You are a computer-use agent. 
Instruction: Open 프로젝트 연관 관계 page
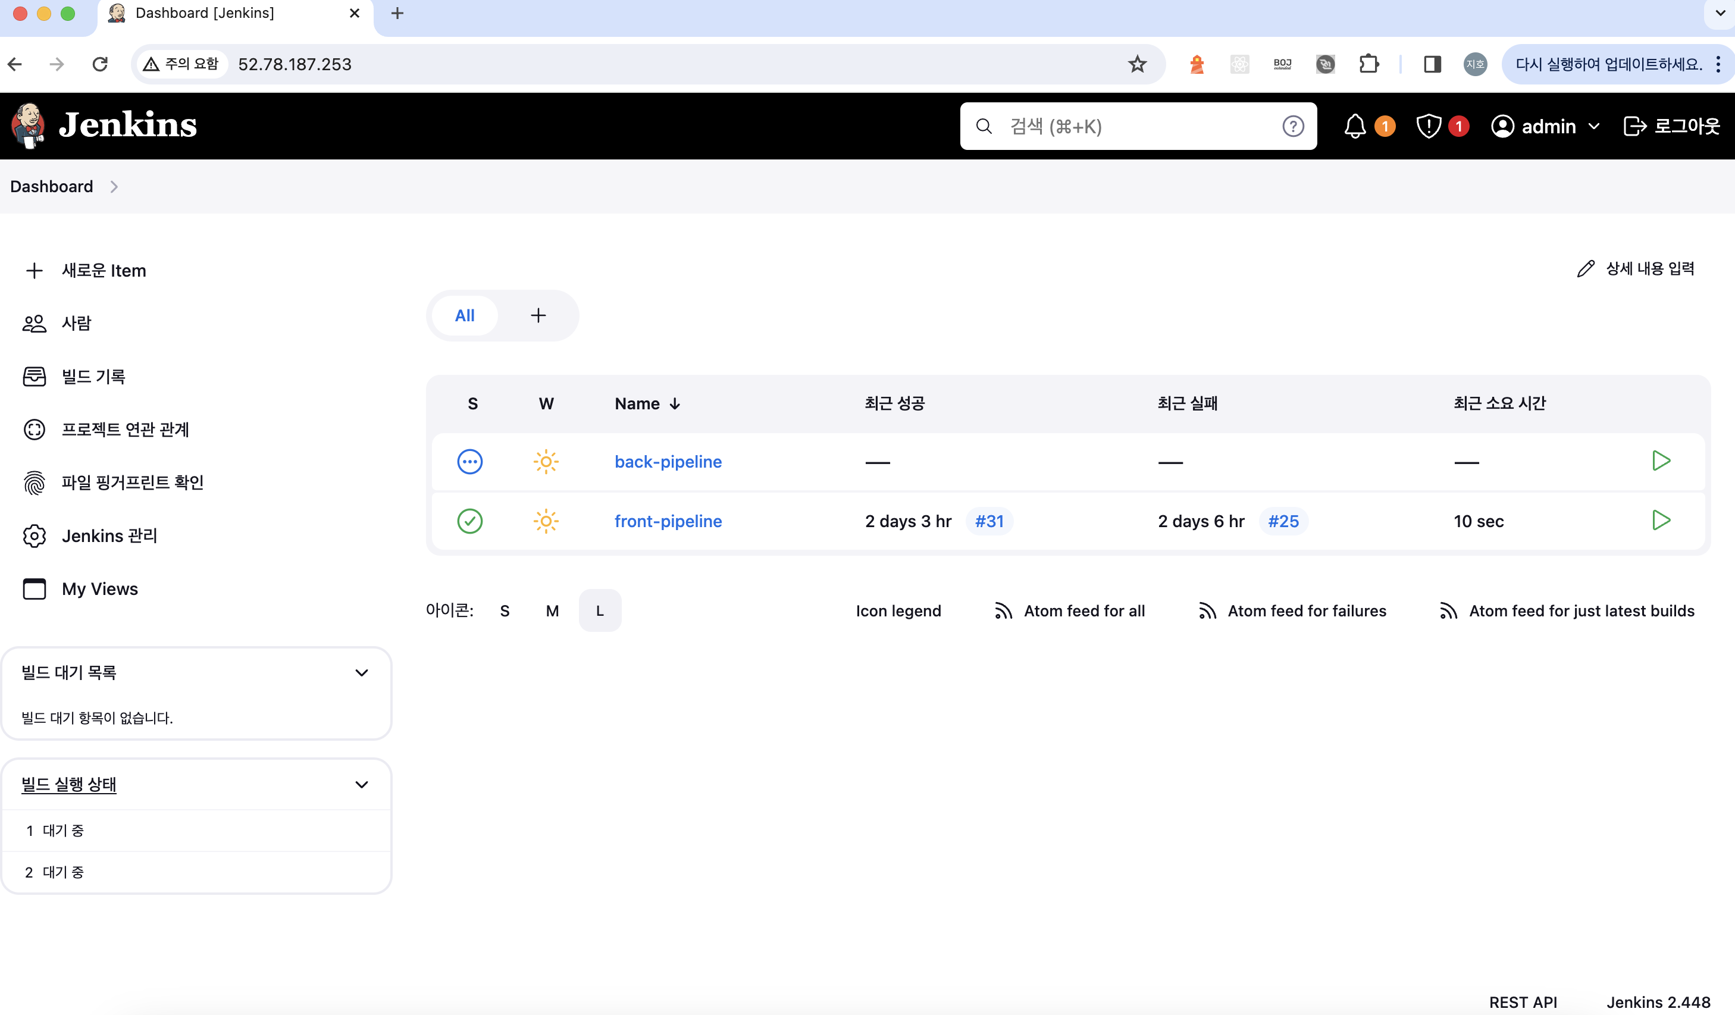[x=106, y=430]
